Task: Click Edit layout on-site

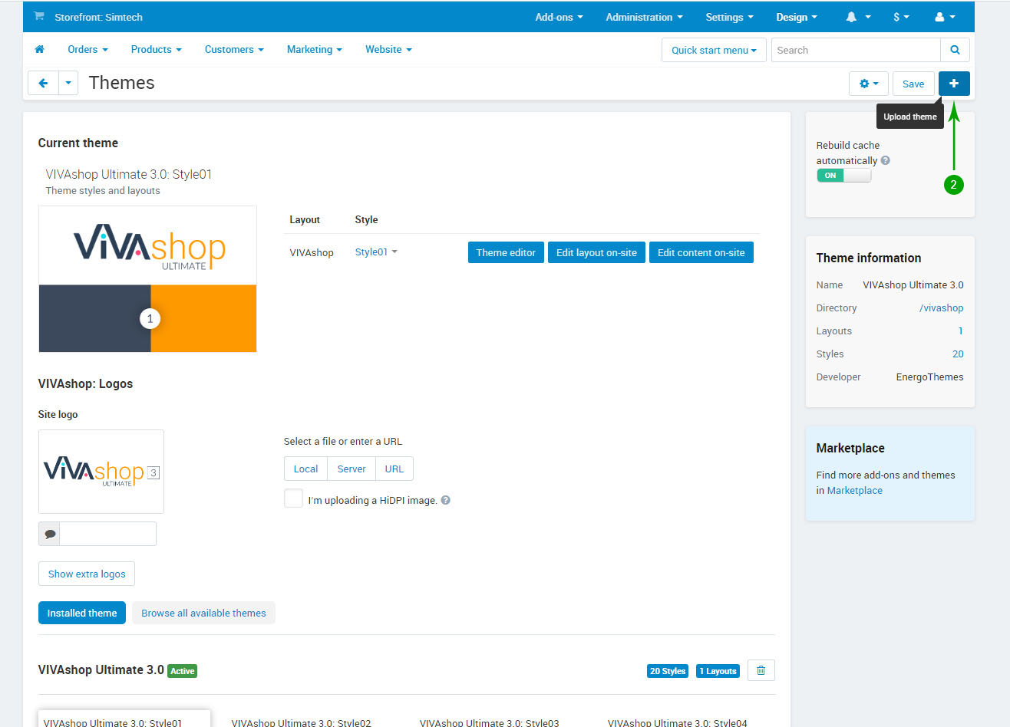Action: (596, 252)
